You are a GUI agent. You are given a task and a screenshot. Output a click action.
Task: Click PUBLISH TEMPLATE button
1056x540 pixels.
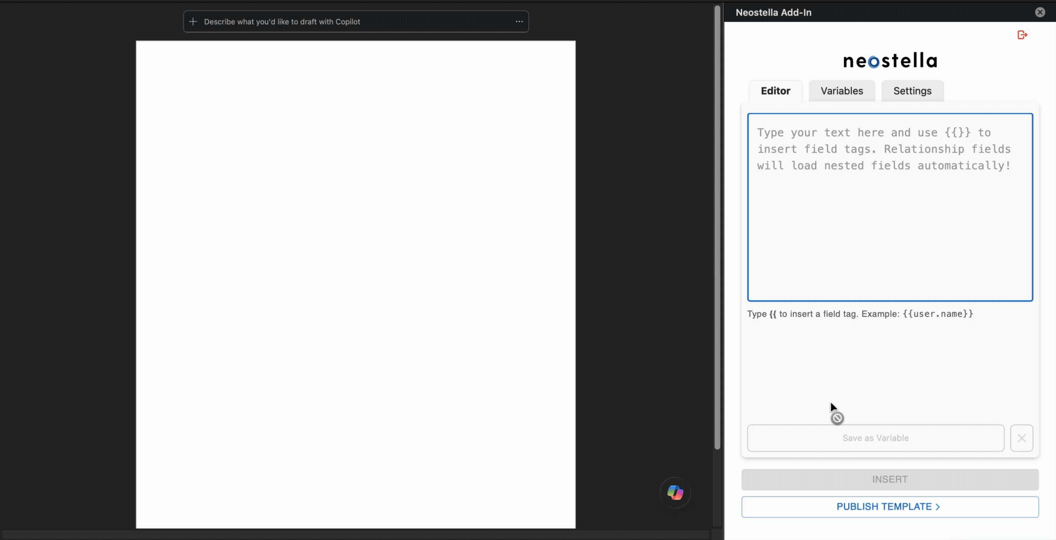tap(890, 507)
